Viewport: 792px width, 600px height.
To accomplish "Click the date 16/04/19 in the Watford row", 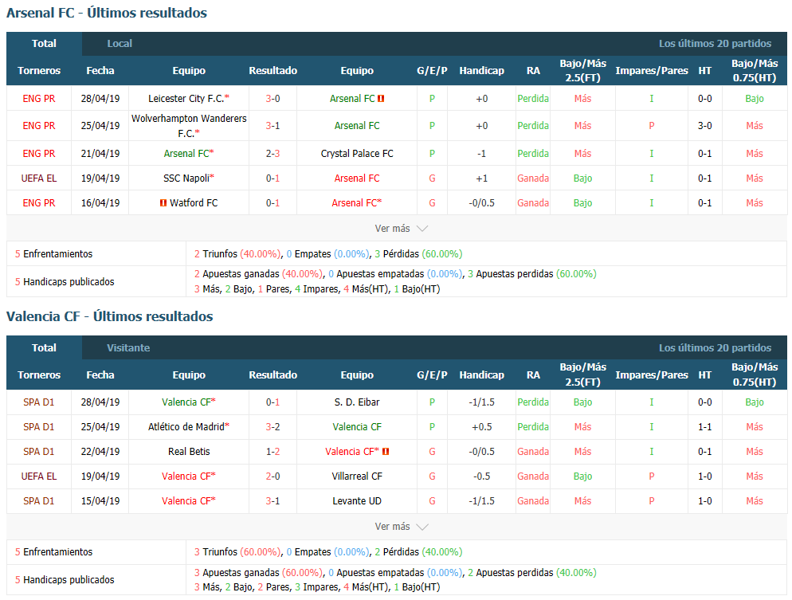I will 100,203.
